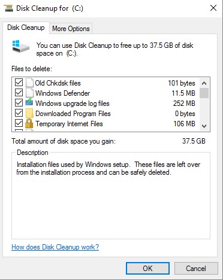
Task: Toggle the Downloaded Program Files checkbox
Action: [19, 113]
